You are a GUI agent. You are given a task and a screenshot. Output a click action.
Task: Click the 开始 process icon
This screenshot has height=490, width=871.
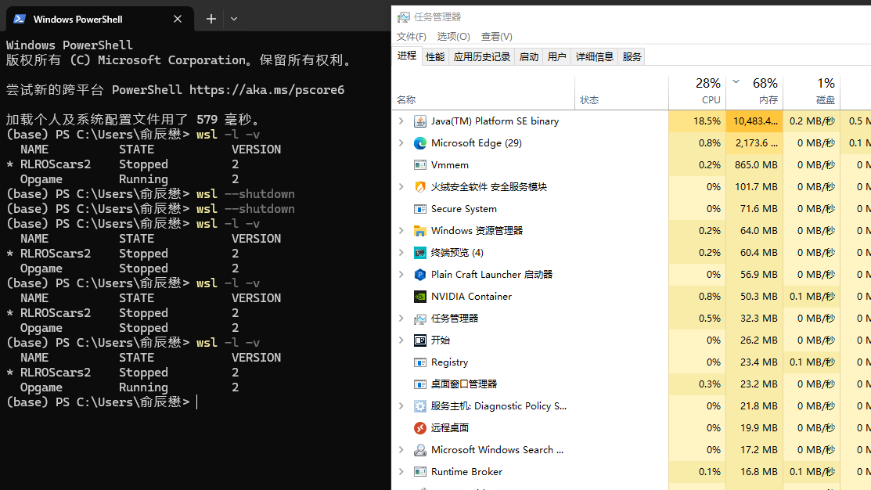(x=420, y=340)
